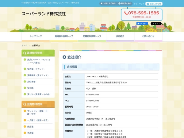
Task: Open the お気に入り物件 star link
Action: pos(108,4)
